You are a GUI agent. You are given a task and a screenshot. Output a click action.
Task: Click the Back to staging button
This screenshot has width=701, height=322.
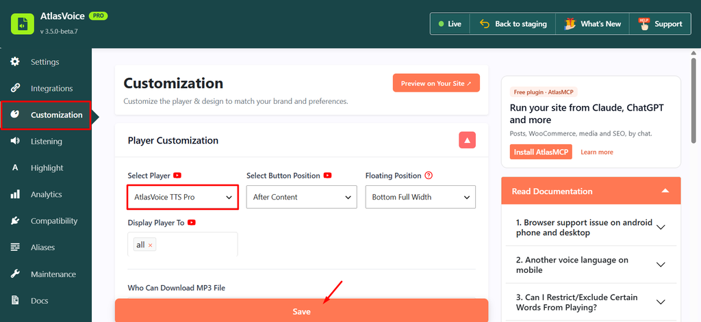tap(512, 24)
